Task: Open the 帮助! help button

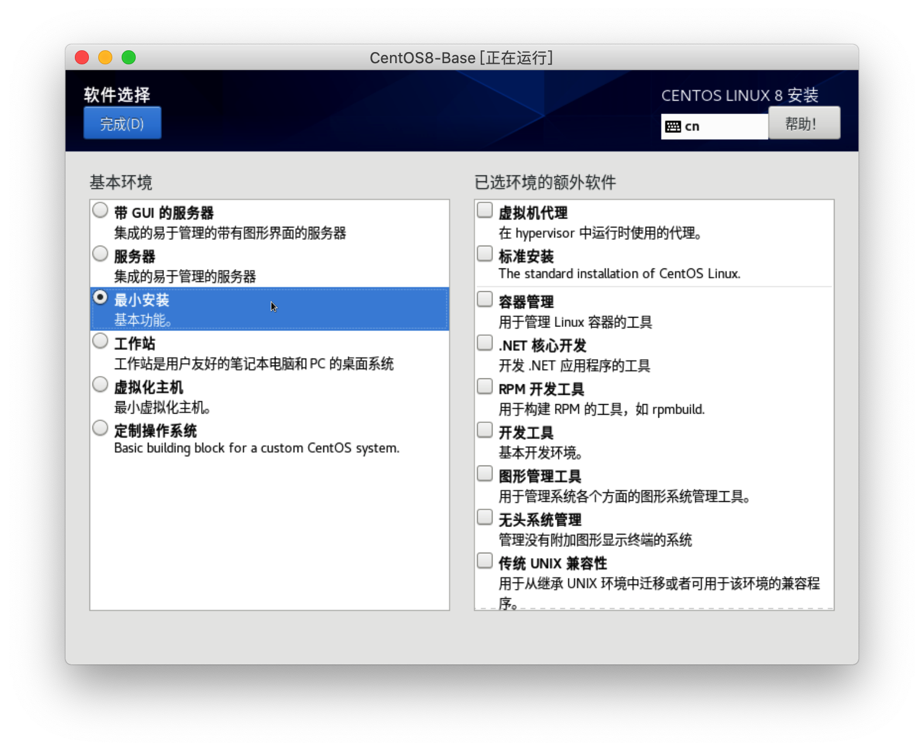Action: (x=804, y=123)
